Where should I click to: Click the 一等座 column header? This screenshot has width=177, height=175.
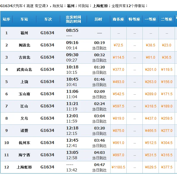coord(150,19)
